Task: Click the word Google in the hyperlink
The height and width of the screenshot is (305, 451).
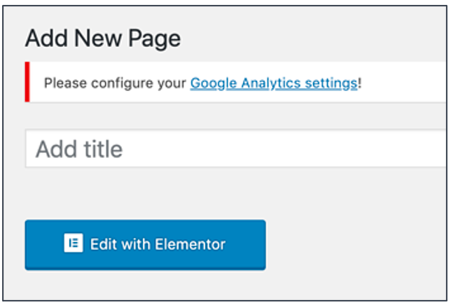Action: tap(214, 83)
